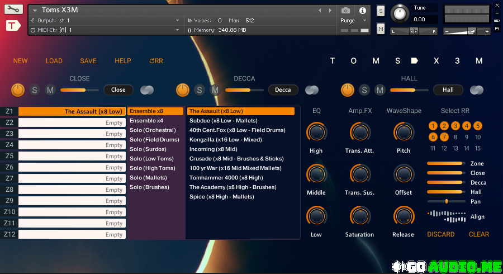Adjust the CLOSE mic volume slider
503x274 pixels.
point(79,90)
